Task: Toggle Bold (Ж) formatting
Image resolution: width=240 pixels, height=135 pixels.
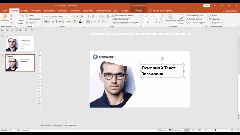Action: pos(46,21)
